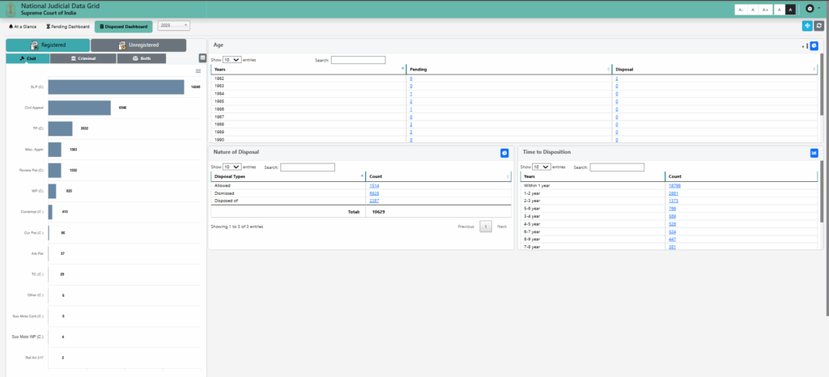Switch to the Both cases tab
The height and width of the screenshot is (377, 829).
142,58
